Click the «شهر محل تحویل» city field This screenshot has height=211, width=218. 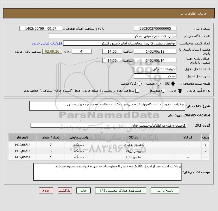pos(155,76)
